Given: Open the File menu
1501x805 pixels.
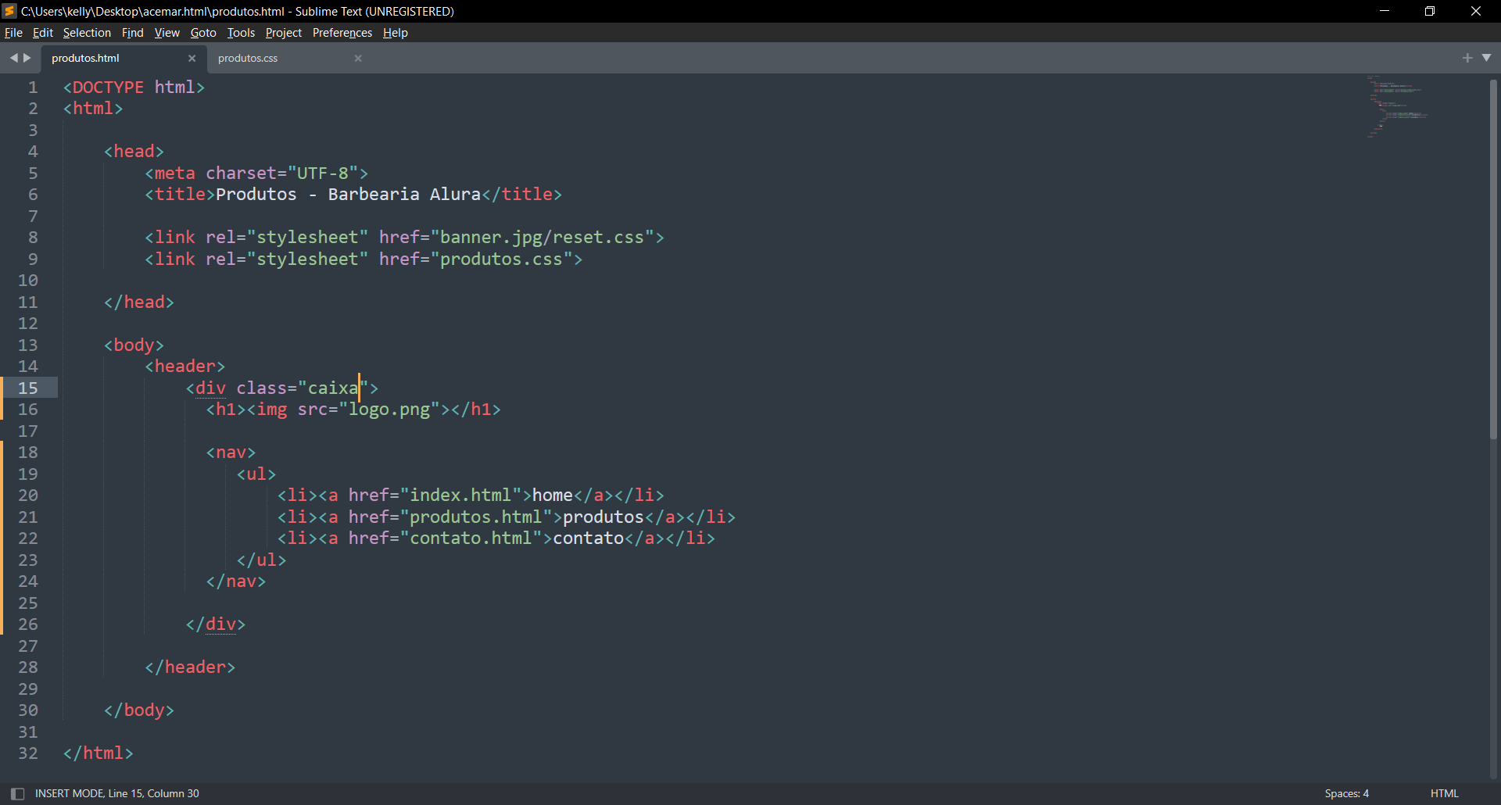Looking at the screenshot, I should click(x=13, y=33).
